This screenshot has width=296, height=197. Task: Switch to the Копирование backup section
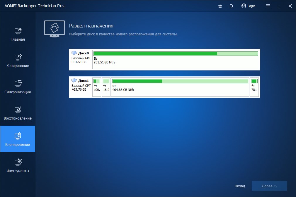click(x=18, y=61)
